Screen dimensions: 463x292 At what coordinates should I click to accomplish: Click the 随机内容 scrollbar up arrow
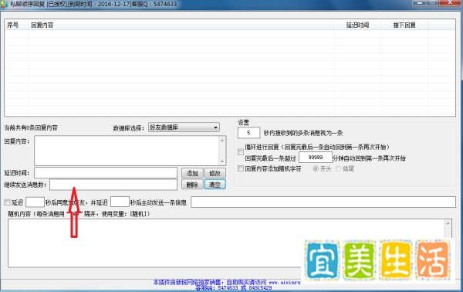coord(448,223)
